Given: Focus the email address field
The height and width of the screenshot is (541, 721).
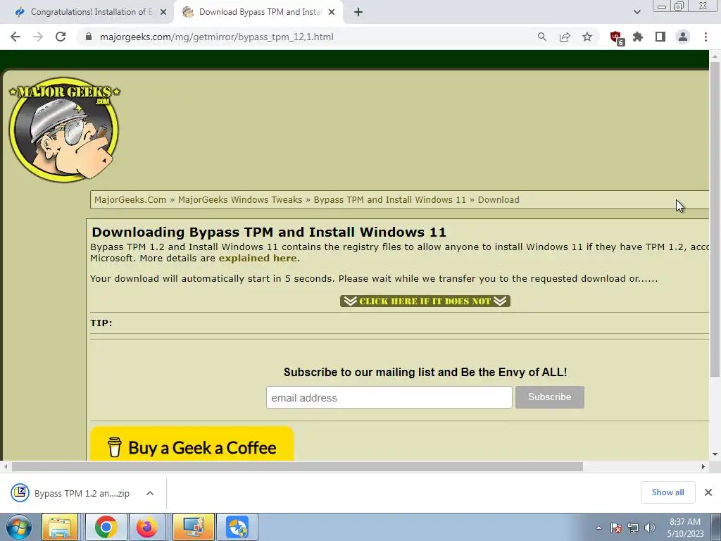Looking at the screenshot, I should click(x=389, y=397).
